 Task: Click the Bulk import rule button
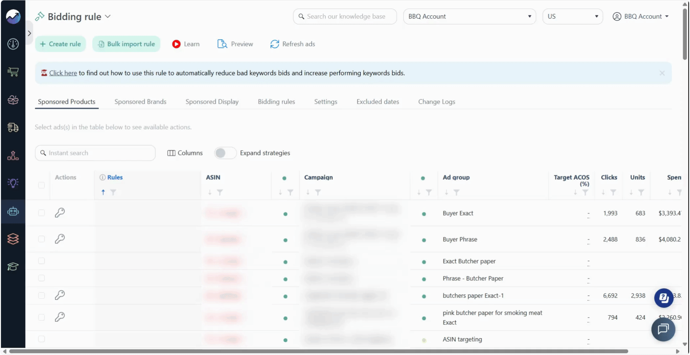click(x=126, y=44)
